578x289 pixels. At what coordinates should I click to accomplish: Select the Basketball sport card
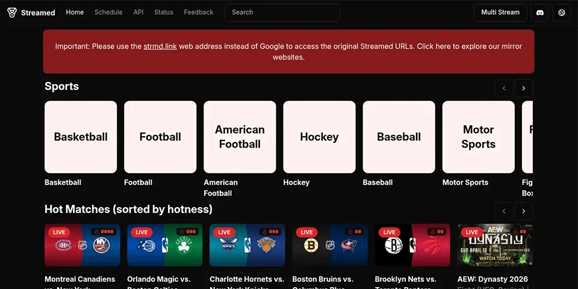[x=81, y=137]
